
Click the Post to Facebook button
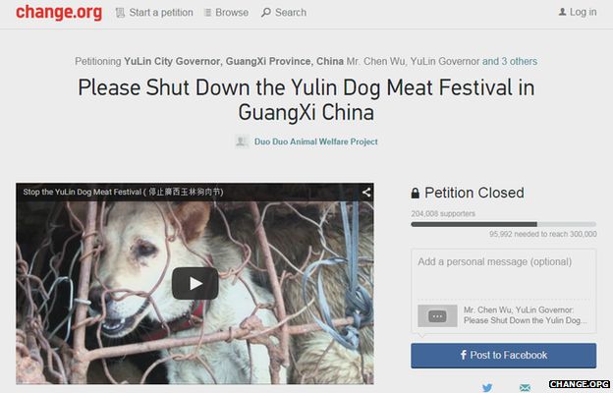tap(504, 356)
